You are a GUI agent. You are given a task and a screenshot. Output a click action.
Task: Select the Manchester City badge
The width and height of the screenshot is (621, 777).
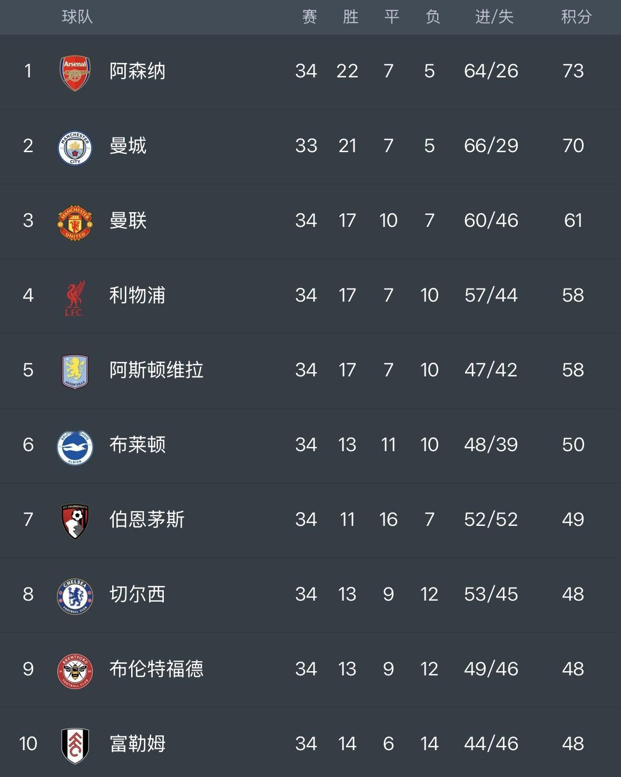75,147
